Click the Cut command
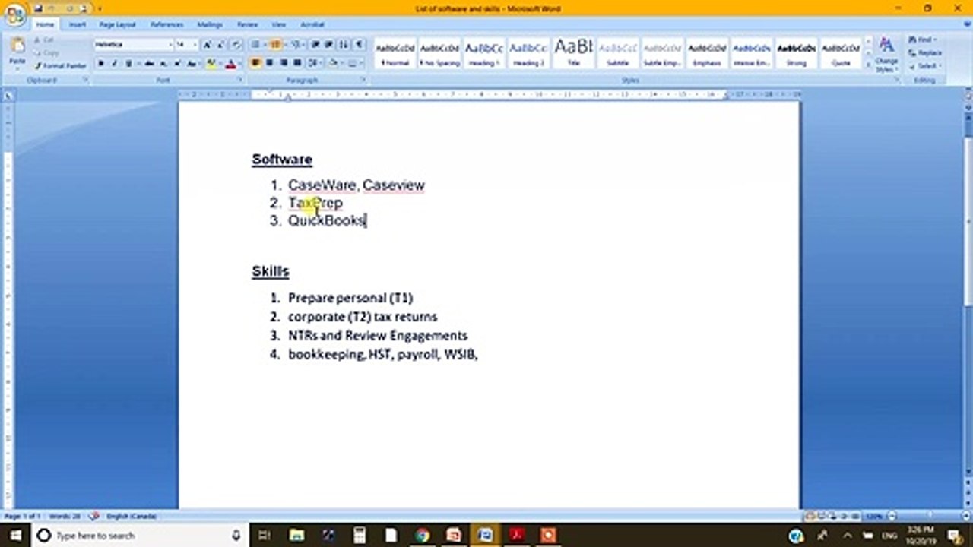This screenshot has height=547, width=973. pos(44,40)
